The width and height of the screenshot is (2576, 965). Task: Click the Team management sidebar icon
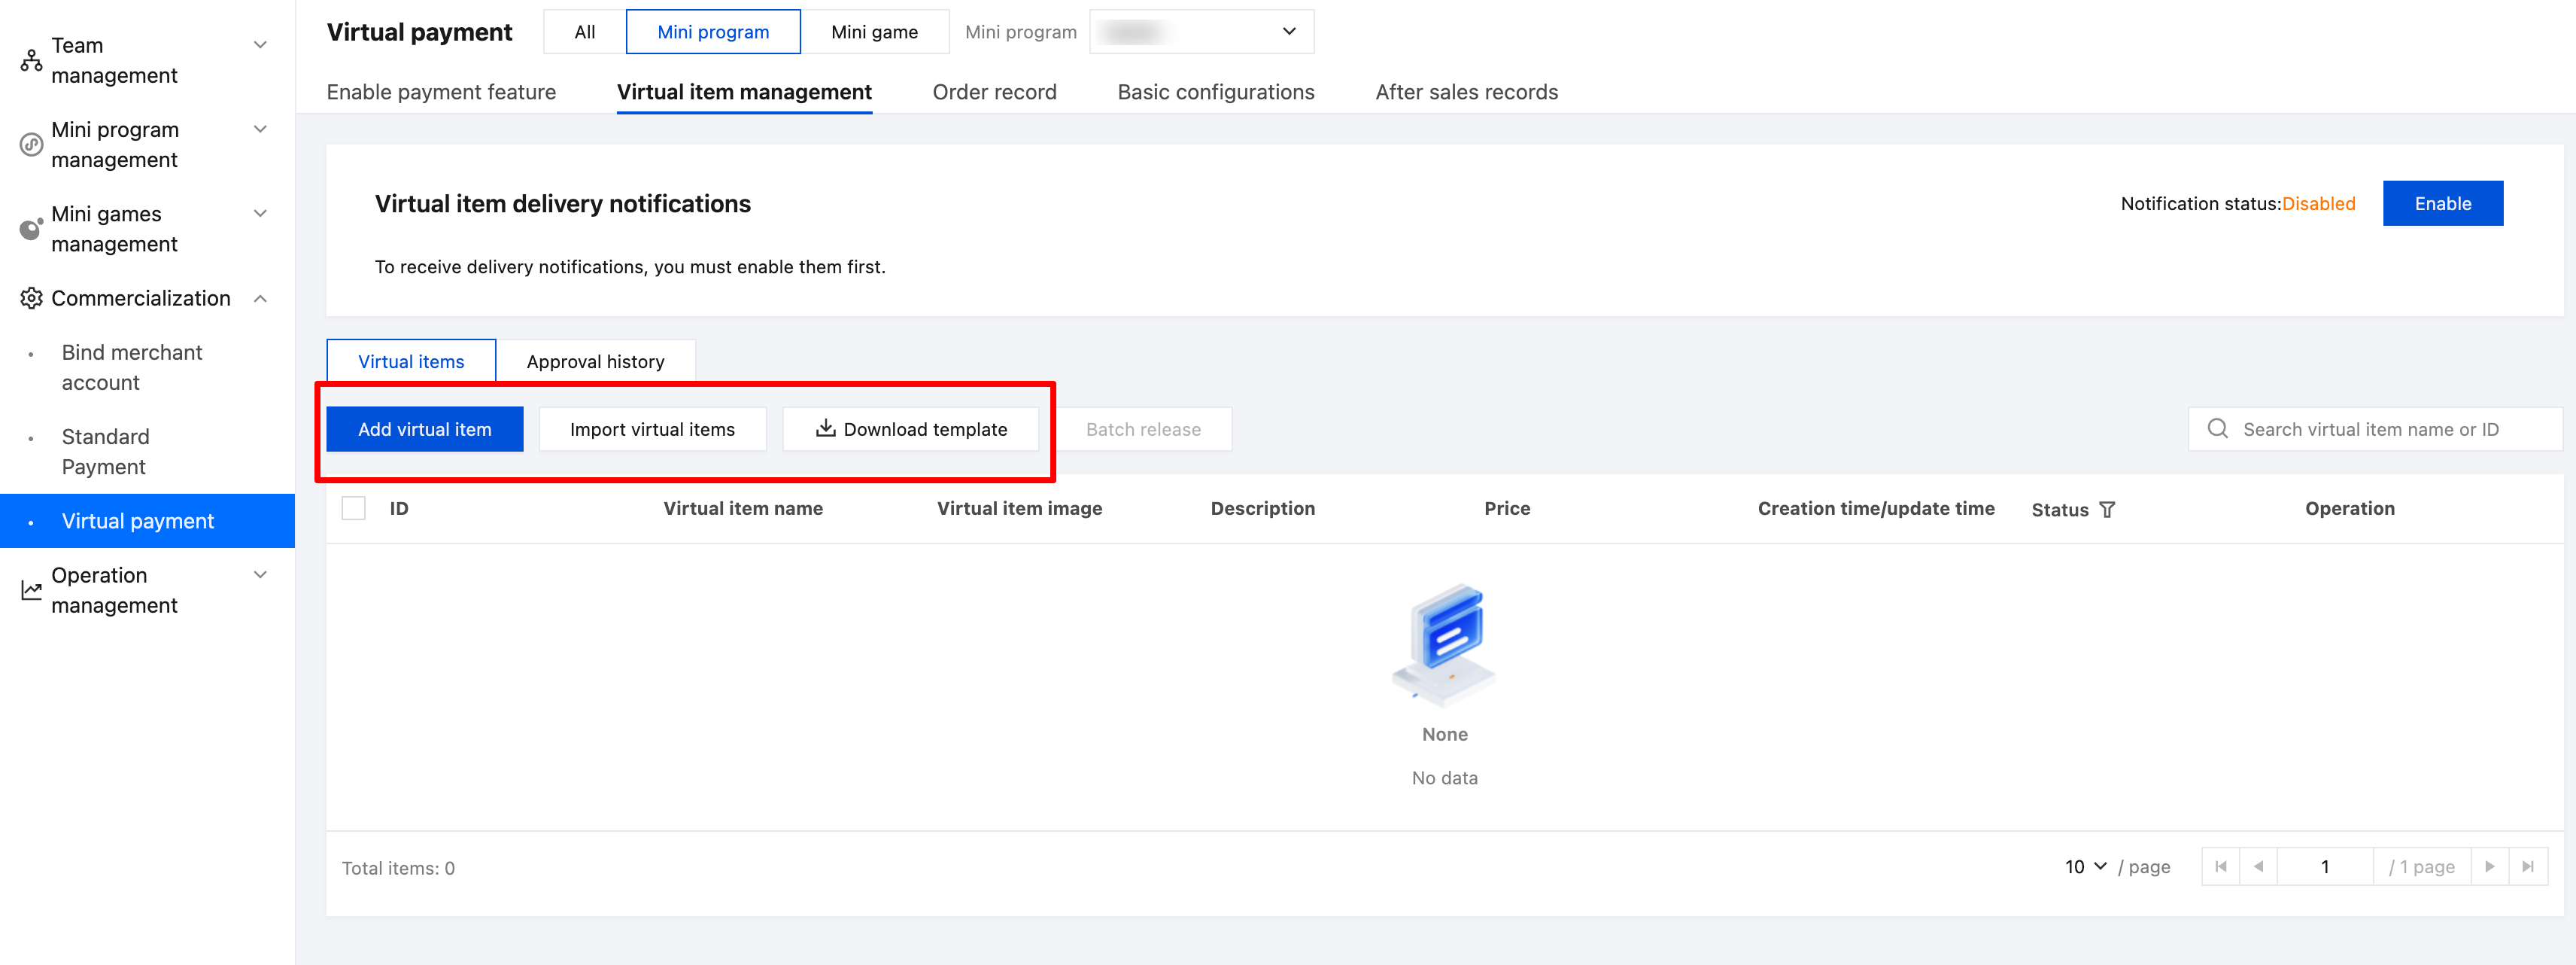pos(31,60)
